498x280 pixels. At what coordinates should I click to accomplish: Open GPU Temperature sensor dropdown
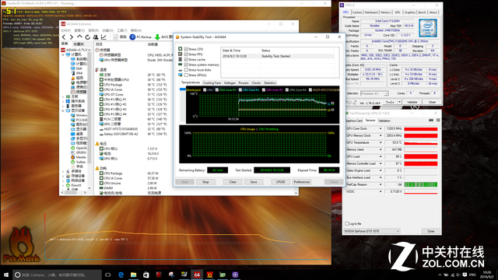[381, 142]
